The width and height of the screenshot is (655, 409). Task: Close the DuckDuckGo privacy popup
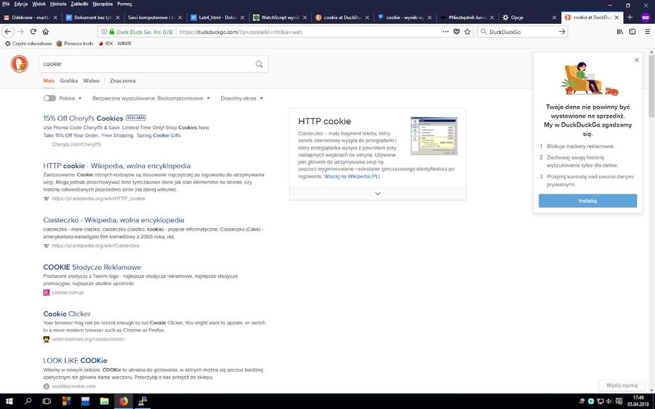click(x=636, y=60)
